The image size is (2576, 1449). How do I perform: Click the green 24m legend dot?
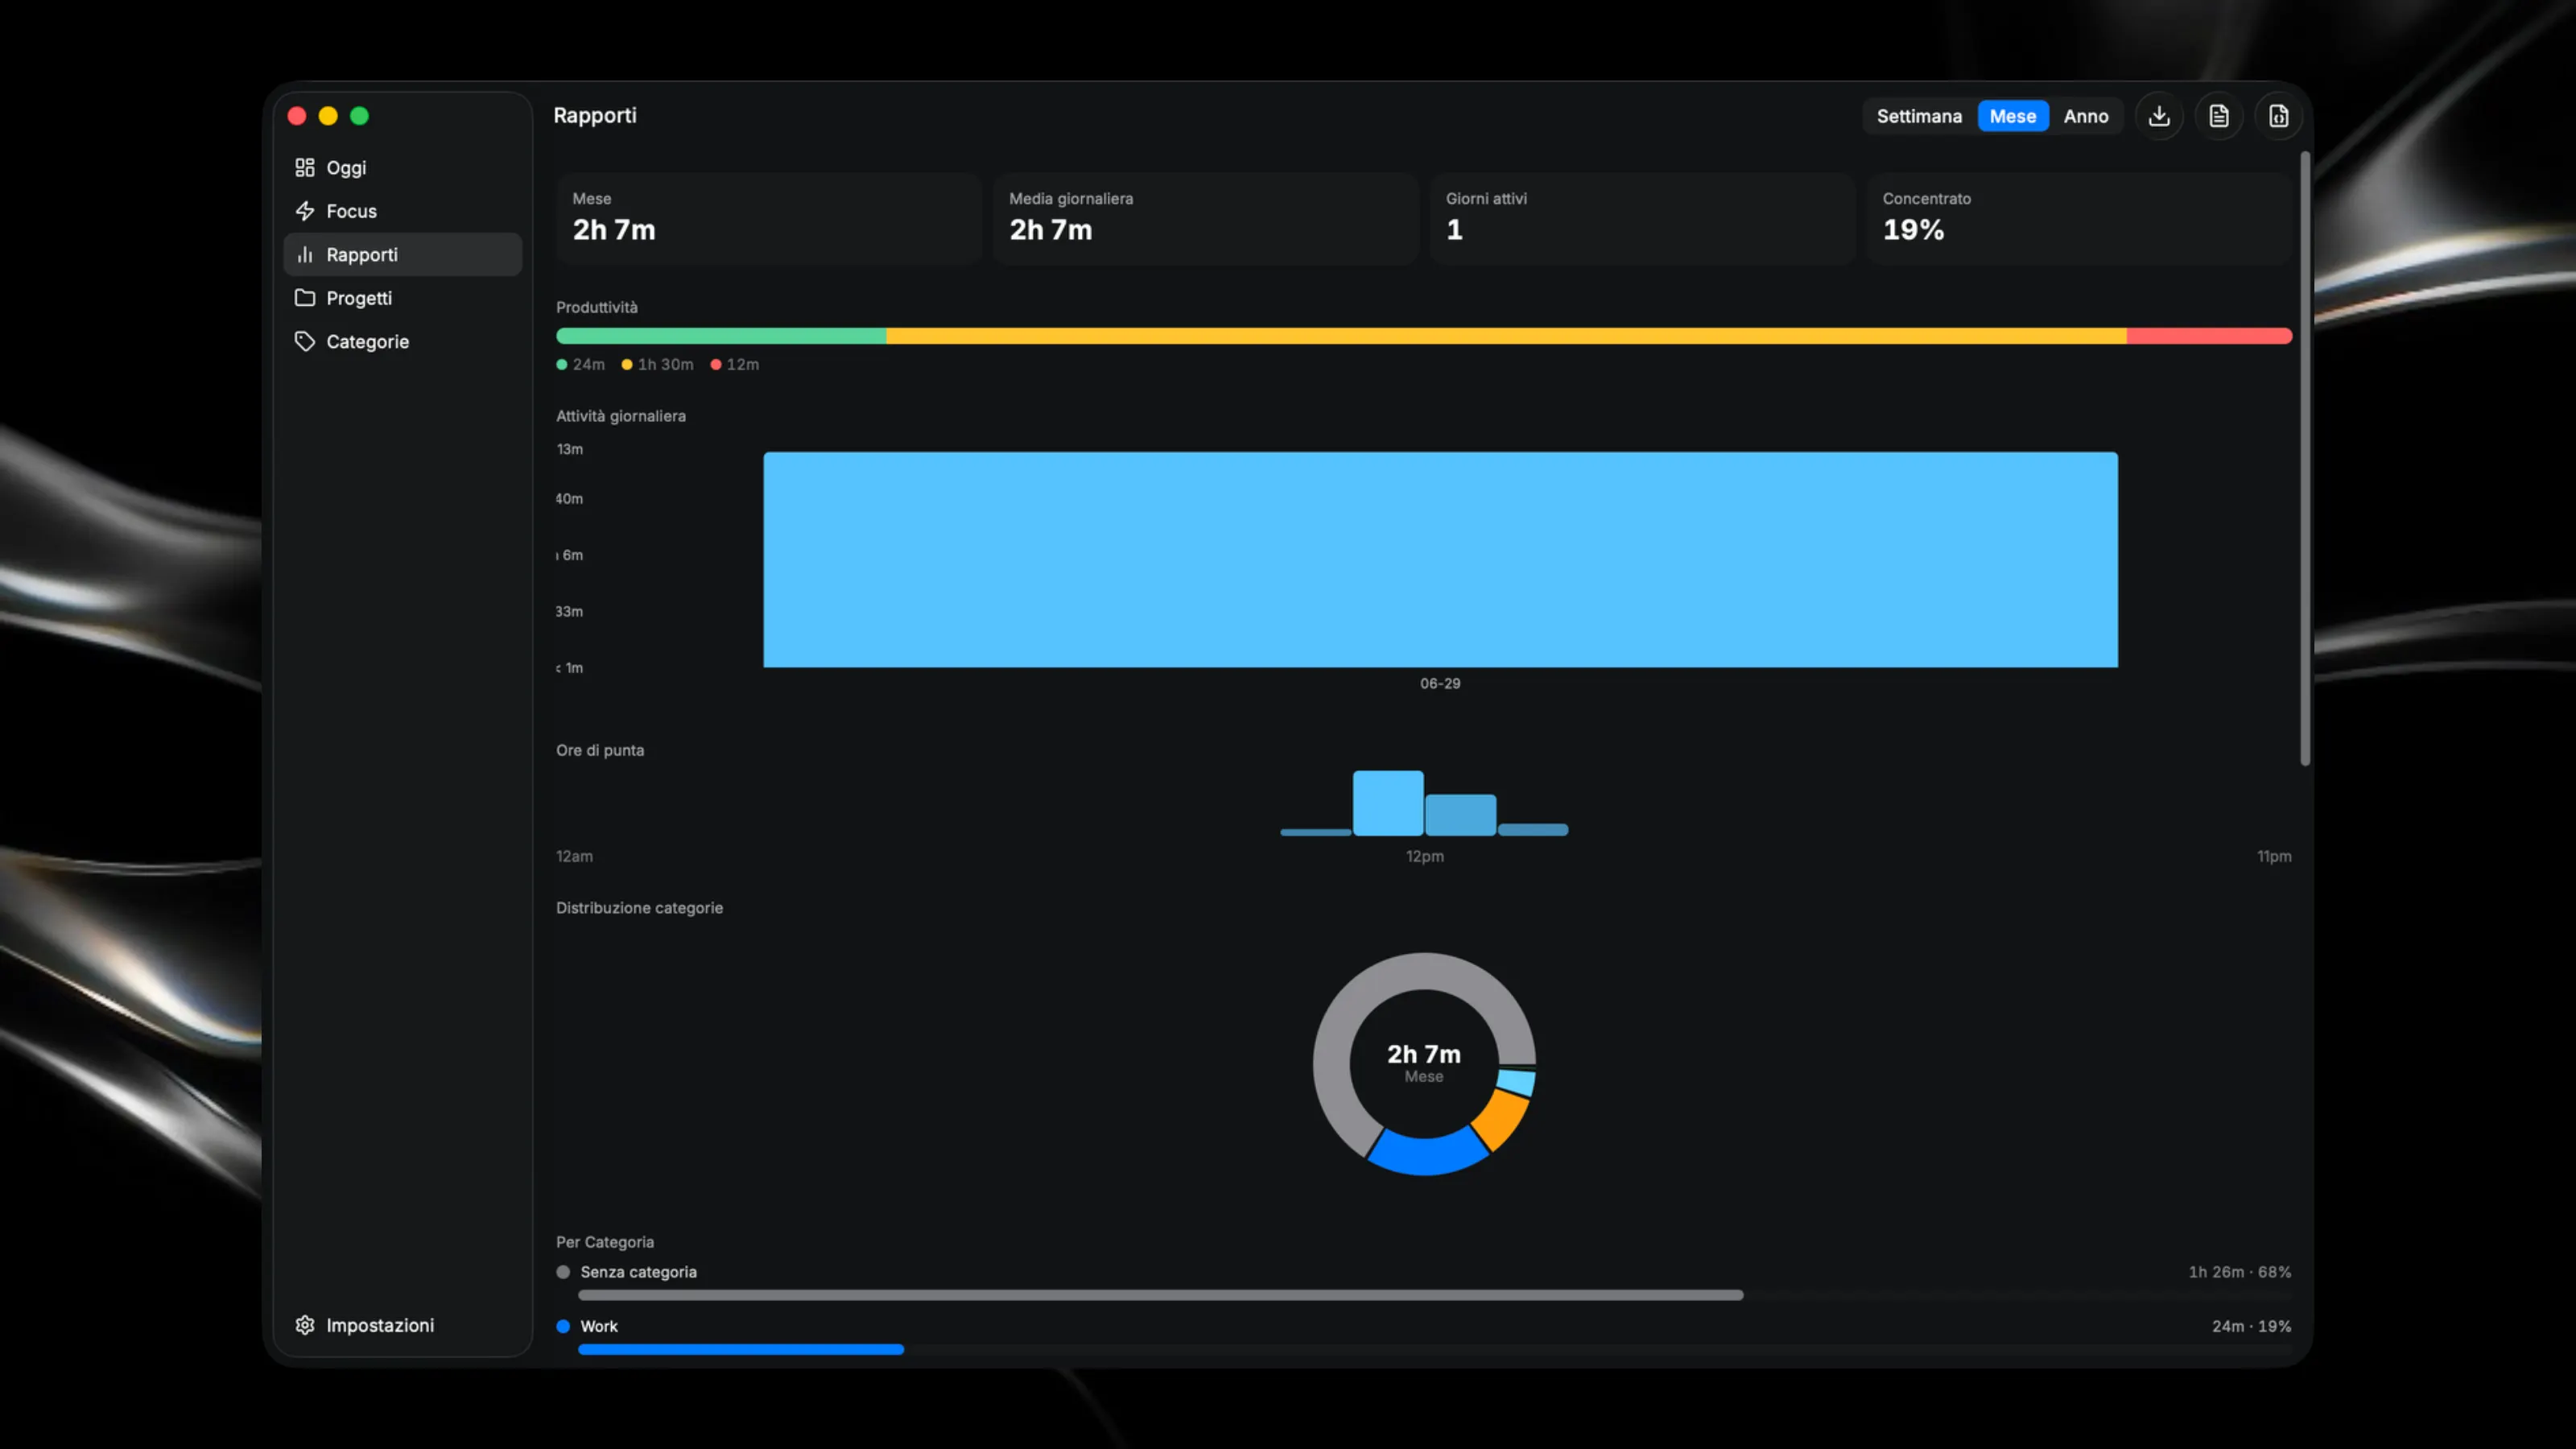[x=562, y=365]
